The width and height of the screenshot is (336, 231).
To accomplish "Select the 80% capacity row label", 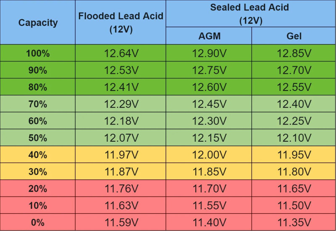I will pos(38,87).
